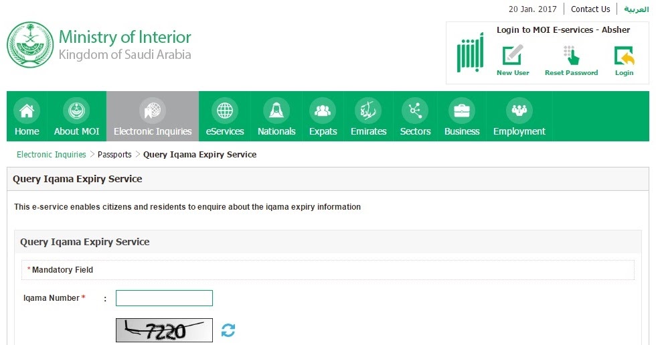Click the Login arrow icon
The height and width of the screenshot is (345, 656).
tap(624, 56)
